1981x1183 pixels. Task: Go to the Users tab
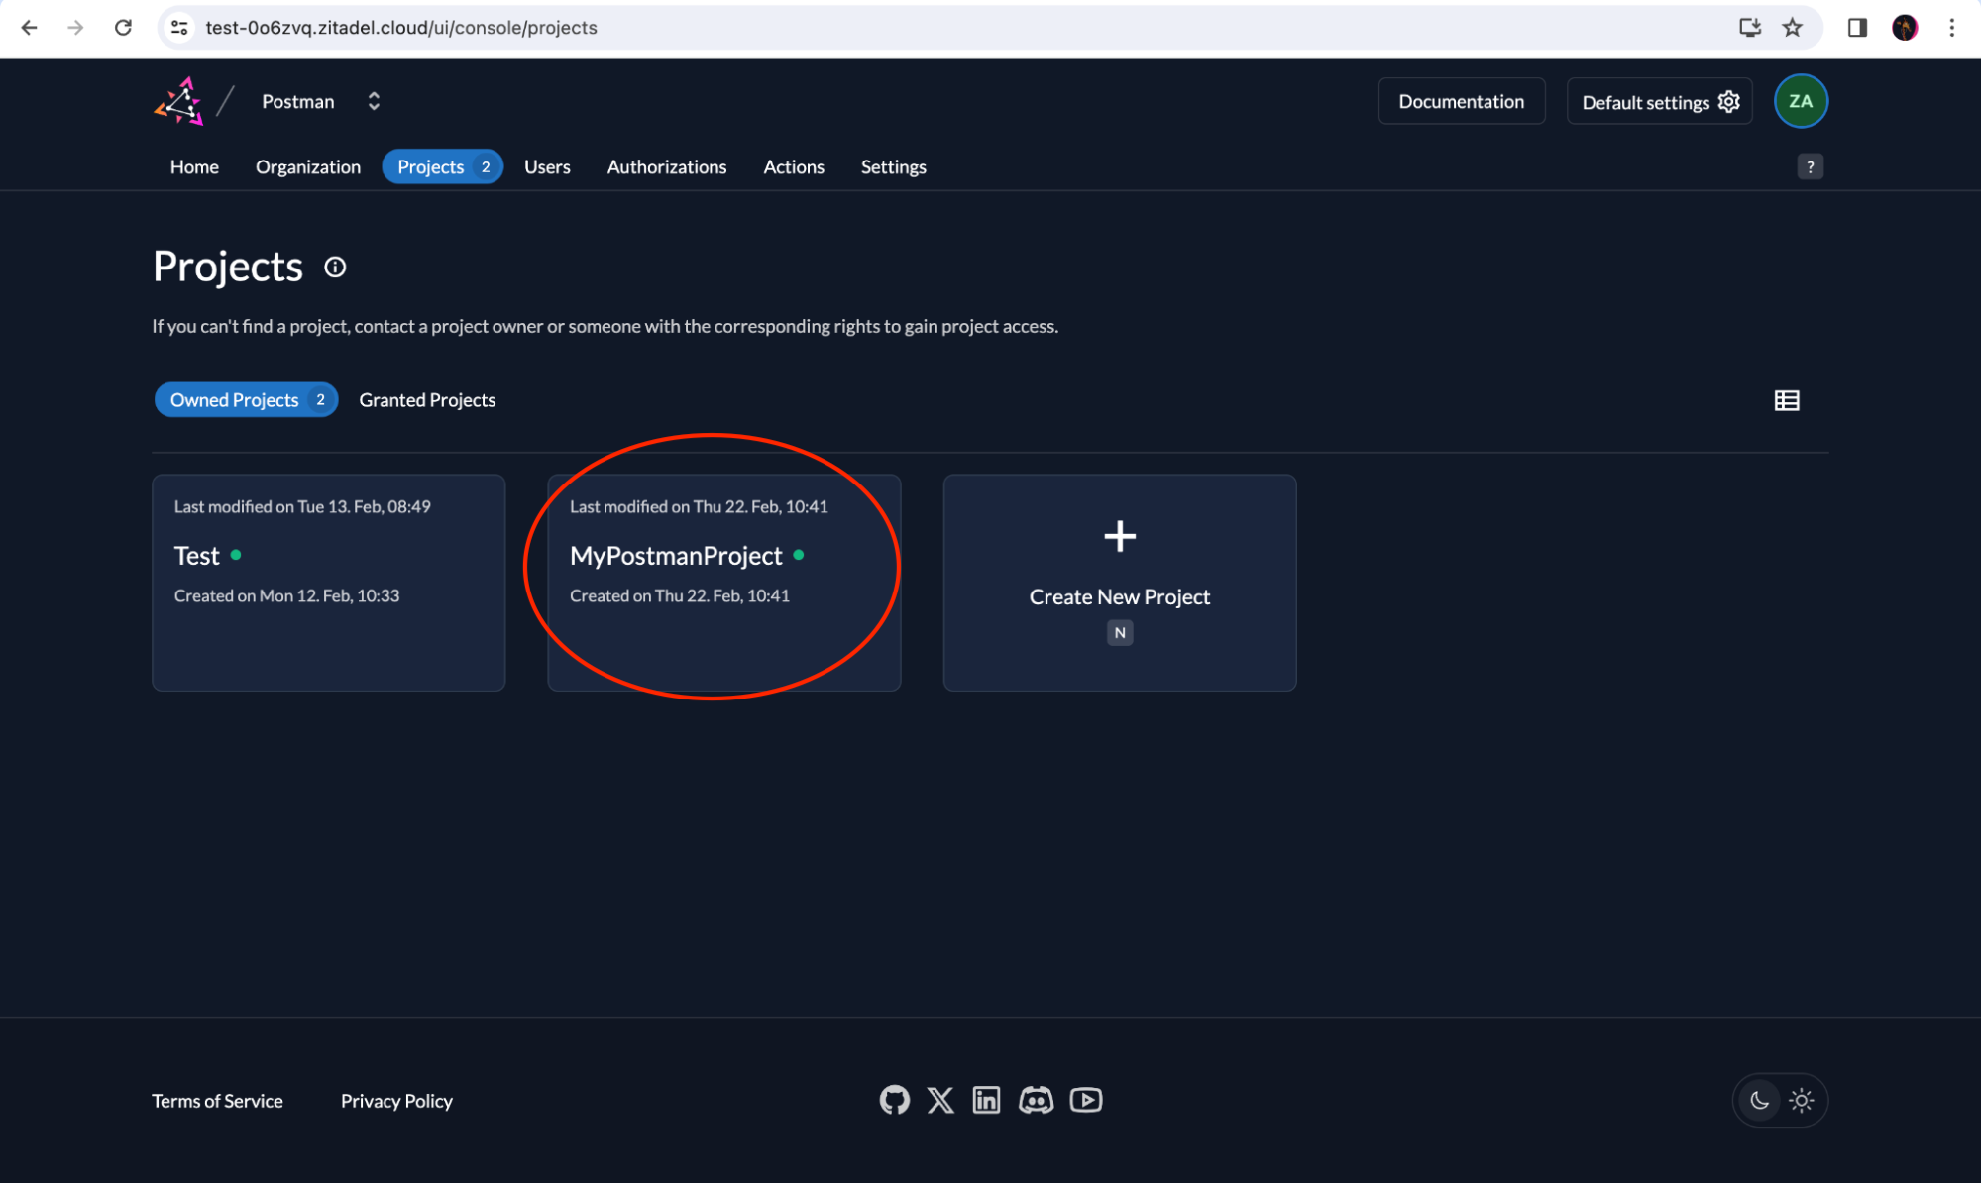point(547,166)
